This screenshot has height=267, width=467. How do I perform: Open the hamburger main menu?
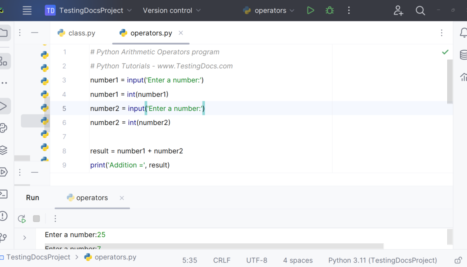pos(27,10)
